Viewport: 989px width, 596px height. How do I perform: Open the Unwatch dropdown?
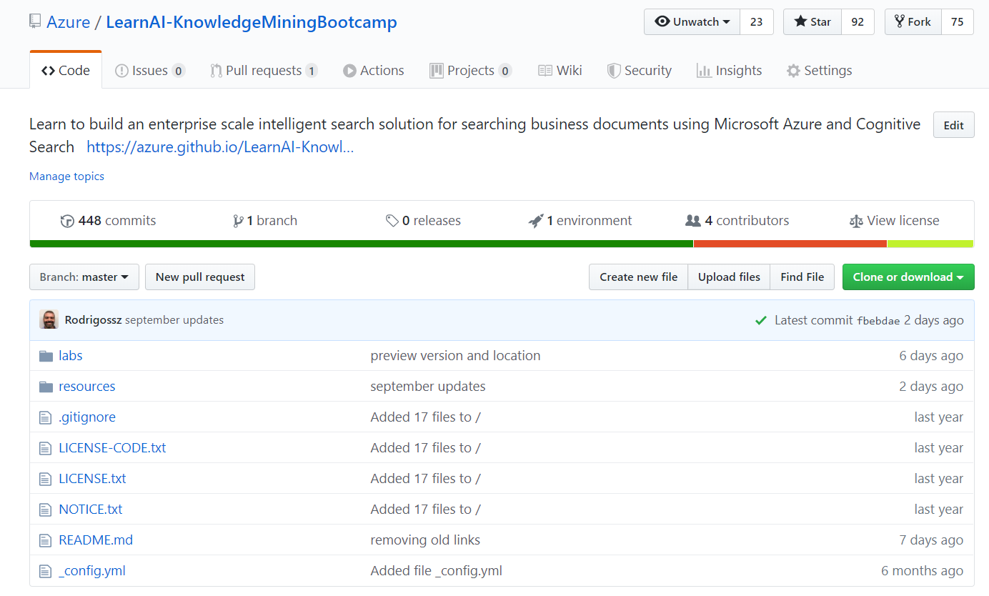coord(692,22)
